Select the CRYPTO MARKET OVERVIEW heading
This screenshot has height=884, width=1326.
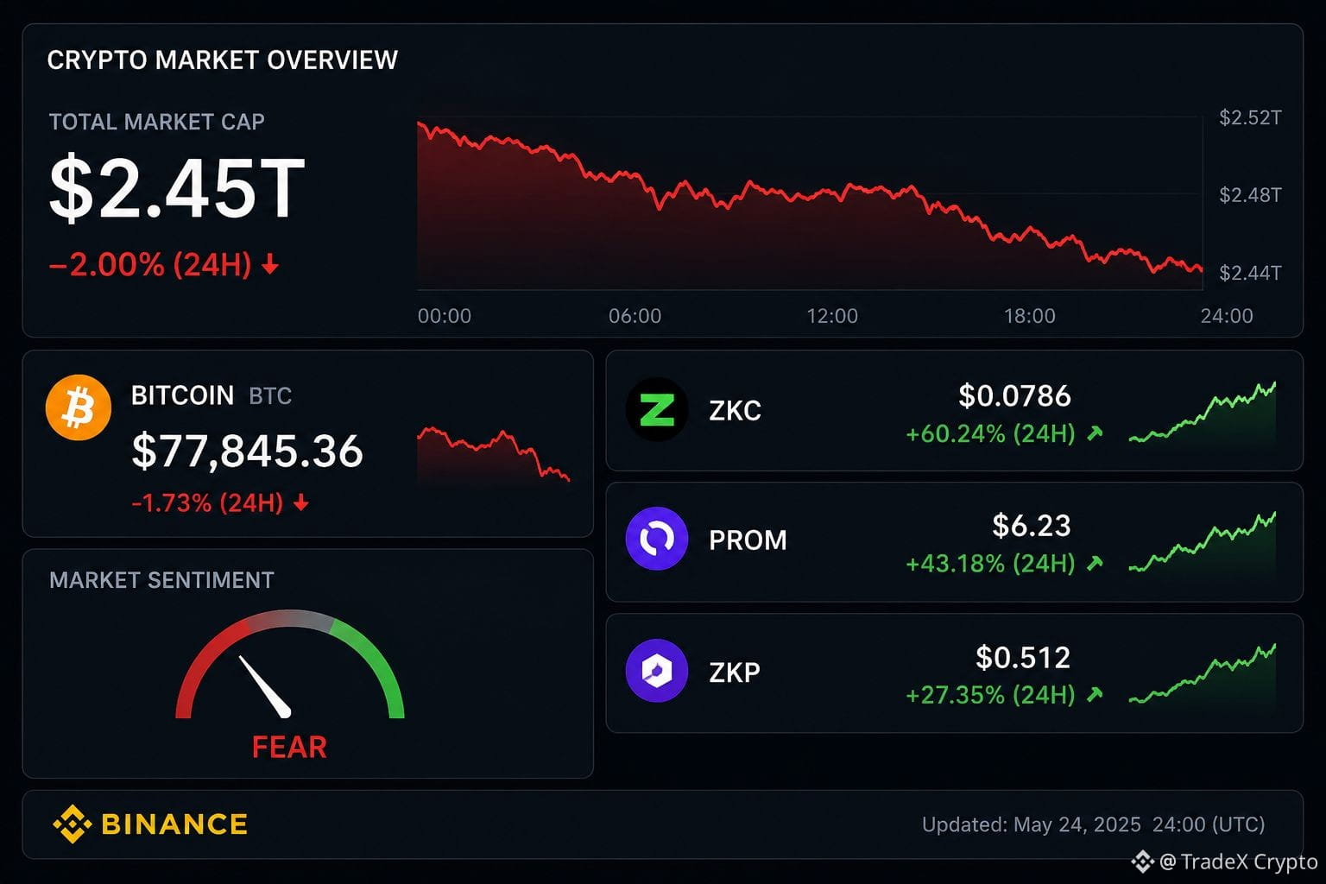coord(223,60)
